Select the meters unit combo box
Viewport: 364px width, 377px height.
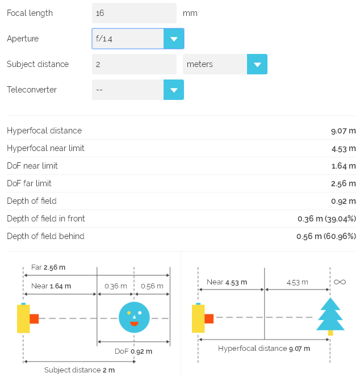click(225, 64)
